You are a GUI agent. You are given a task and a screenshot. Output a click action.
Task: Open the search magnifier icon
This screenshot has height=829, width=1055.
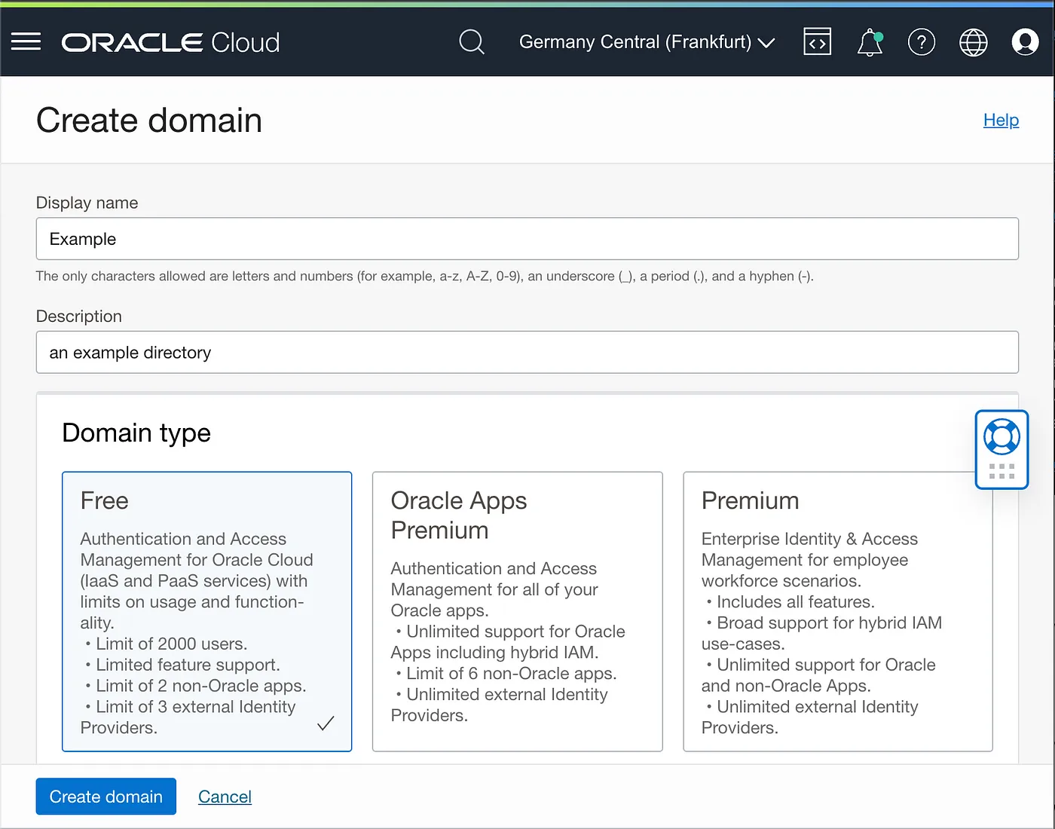[472, 41]
